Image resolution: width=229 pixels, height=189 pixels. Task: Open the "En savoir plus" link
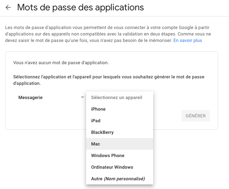click(x=187, y=40)
